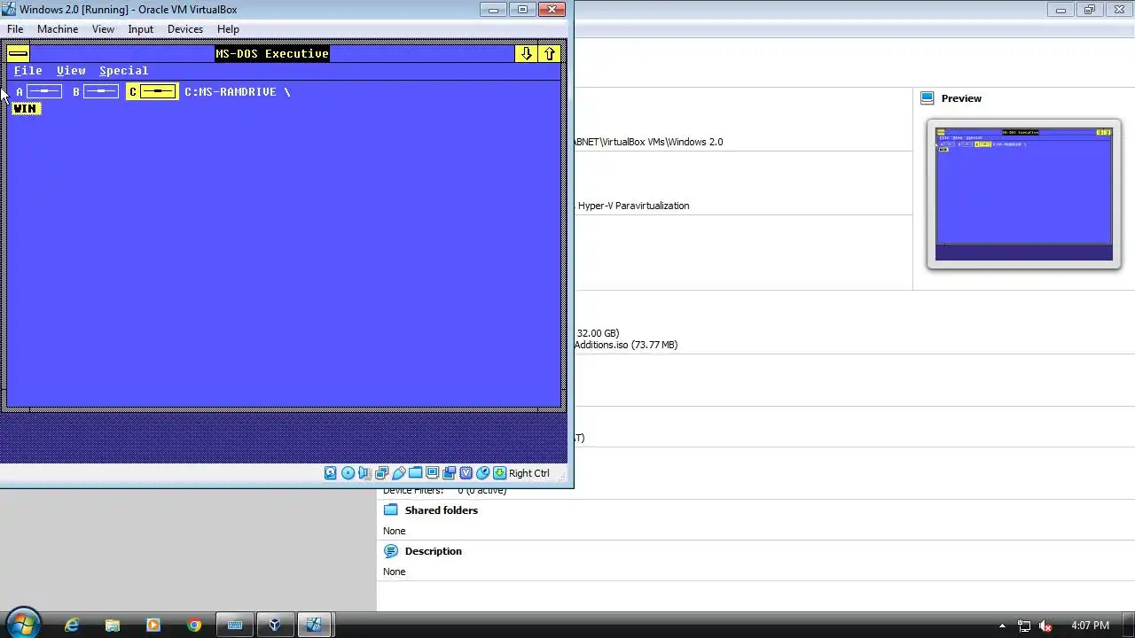Click the up-arrow maximize box in MS-DOS Executive
Image resolution: width=1135 pixels, height=638 pixels.
(550, 54)
